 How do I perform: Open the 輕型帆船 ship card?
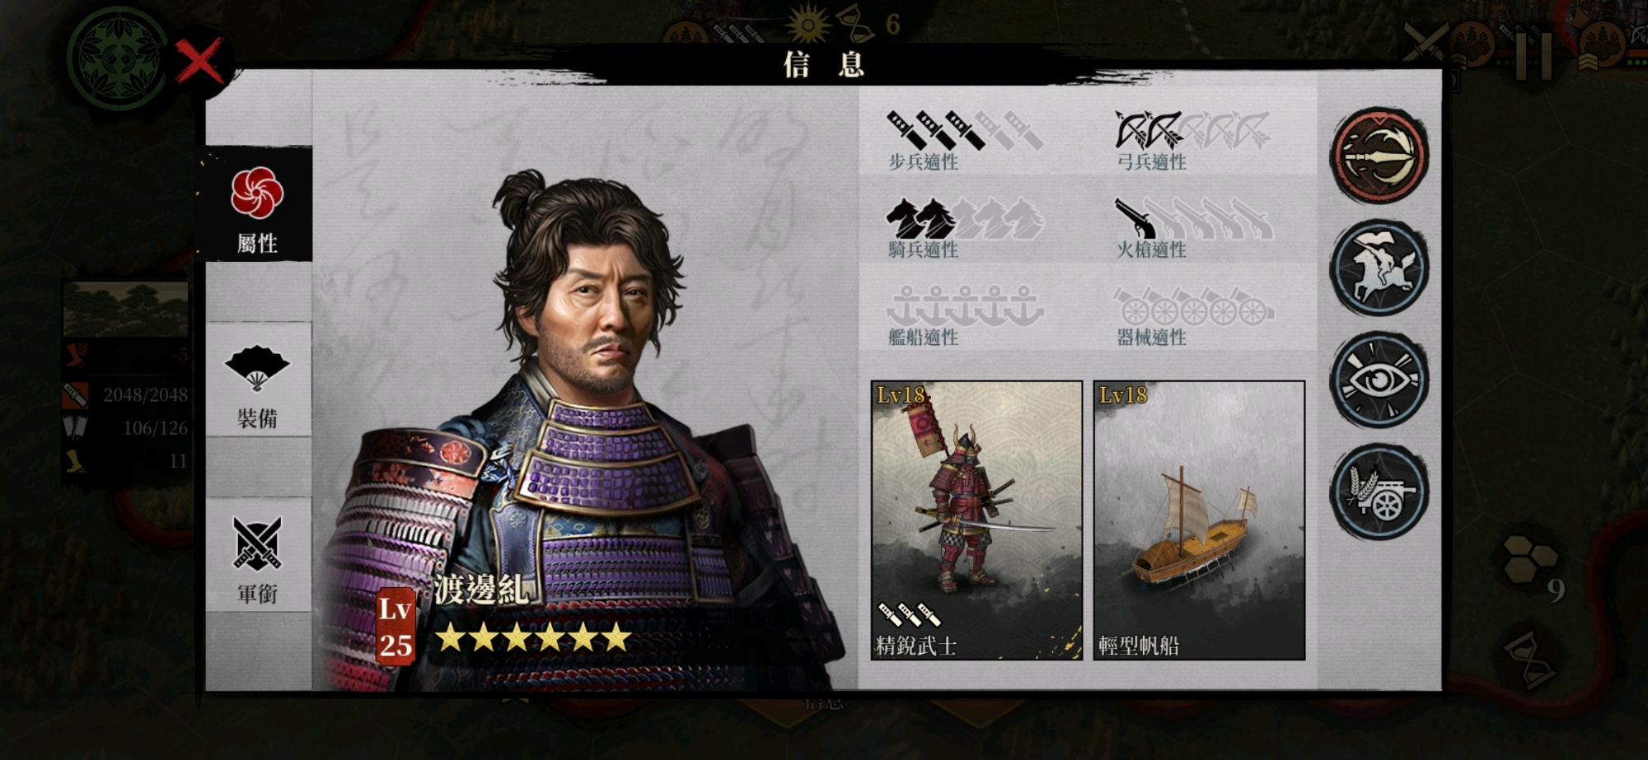(x=1199, y=520)
